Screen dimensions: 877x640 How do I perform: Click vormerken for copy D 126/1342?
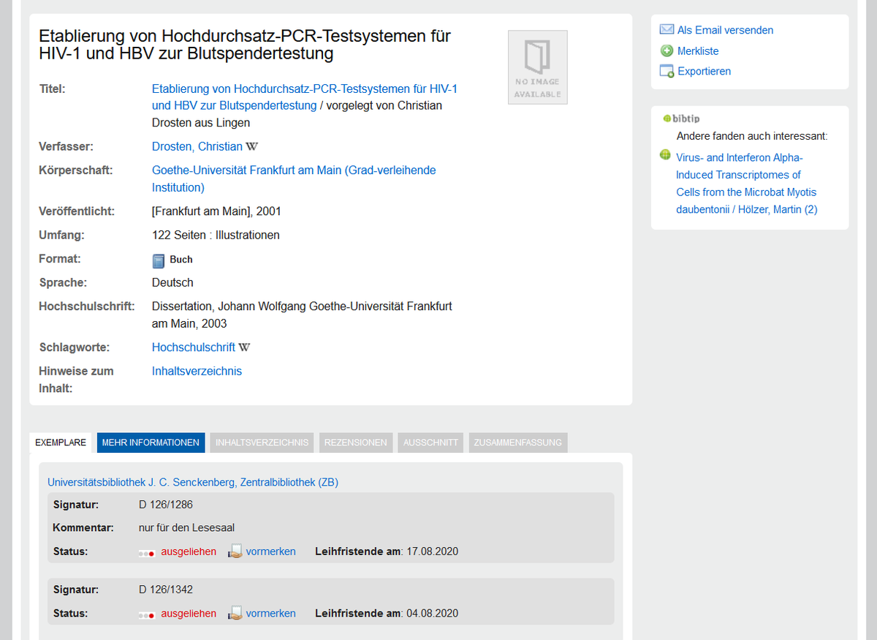click(271, 613)
